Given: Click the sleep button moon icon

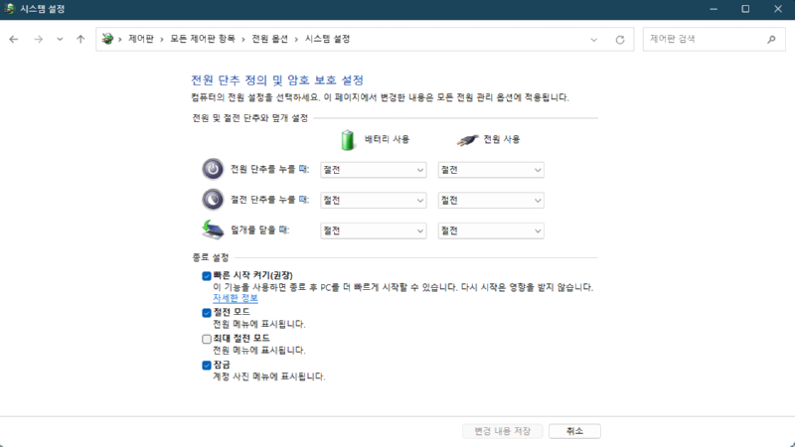Looking at the screenshot, I should point(213,200).
